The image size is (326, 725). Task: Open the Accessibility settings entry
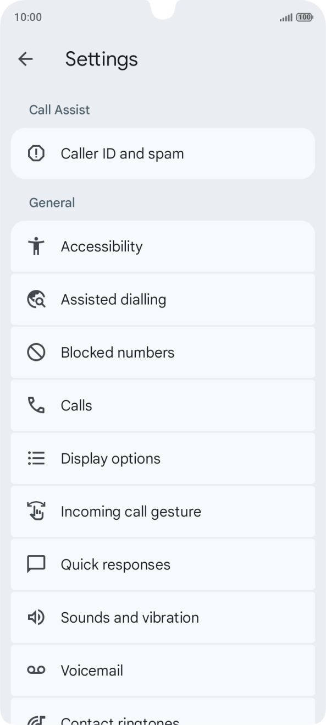[x=163, y=246]
